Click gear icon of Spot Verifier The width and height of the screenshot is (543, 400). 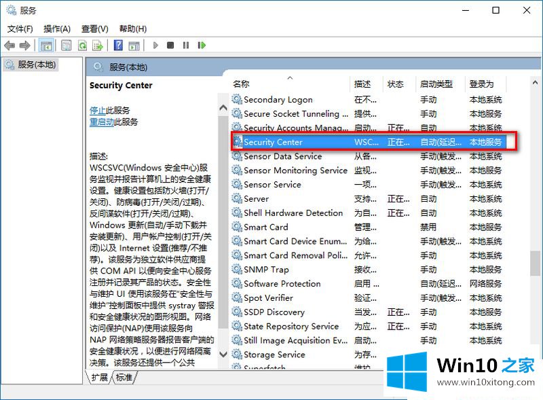[x=237, y=297]
